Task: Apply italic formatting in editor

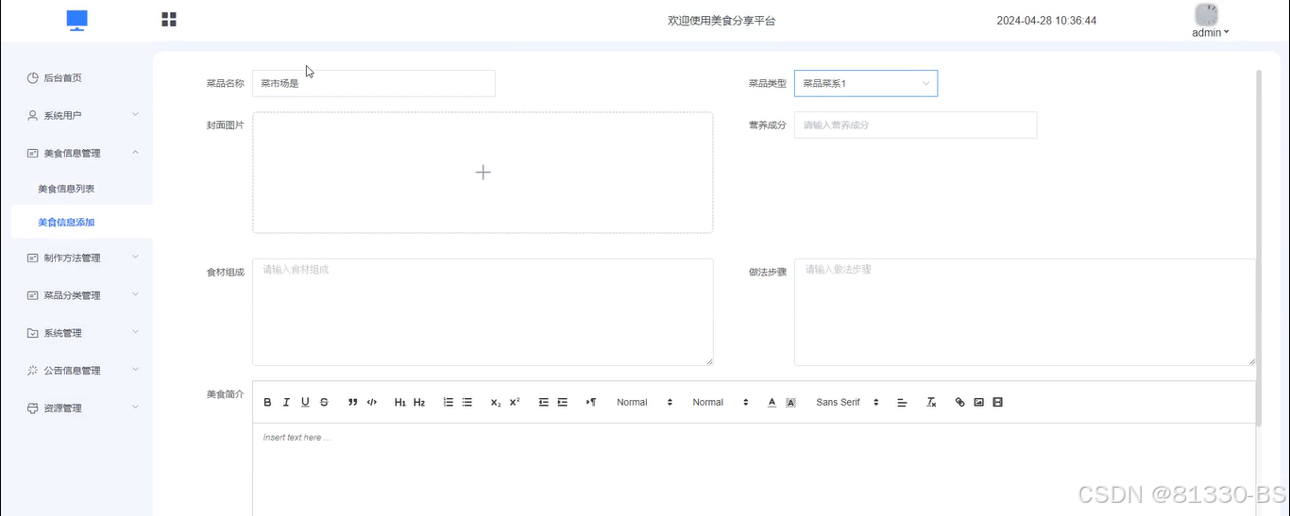Action: point(286,402)
